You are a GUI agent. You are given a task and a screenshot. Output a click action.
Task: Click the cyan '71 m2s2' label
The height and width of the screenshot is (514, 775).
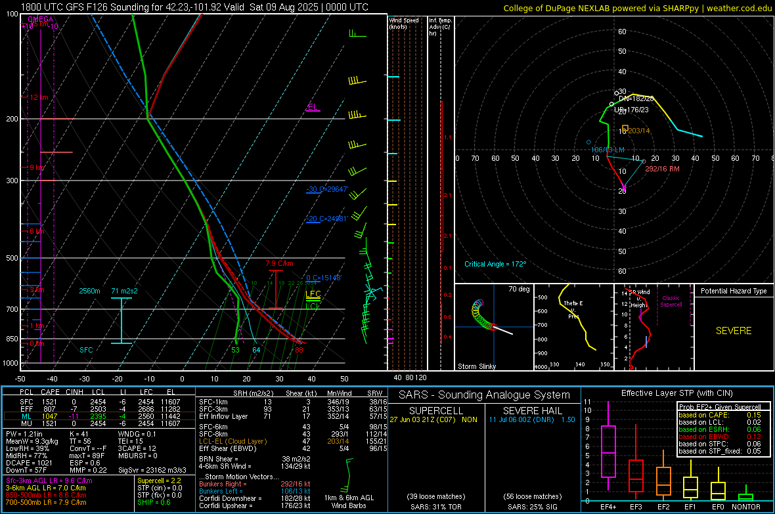[x=125, y=291]
